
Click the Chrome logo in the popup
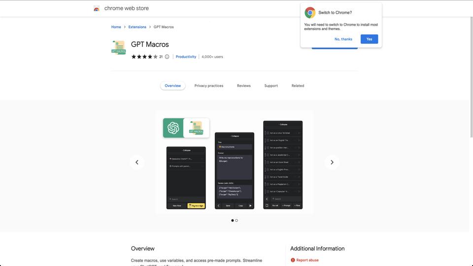tap(310, 13)
